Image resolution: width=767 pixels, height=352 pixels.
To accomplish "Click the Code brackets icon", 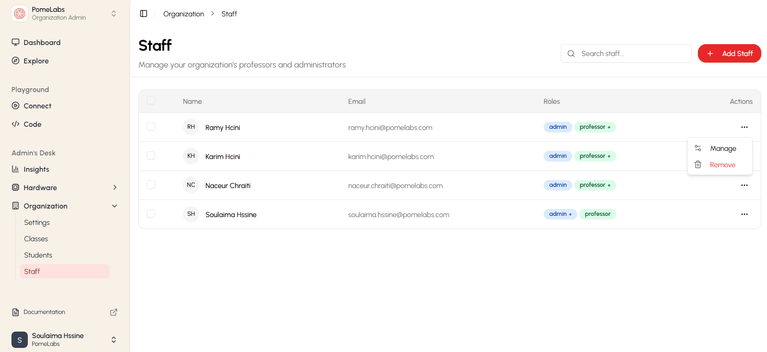I will (16, 124).
